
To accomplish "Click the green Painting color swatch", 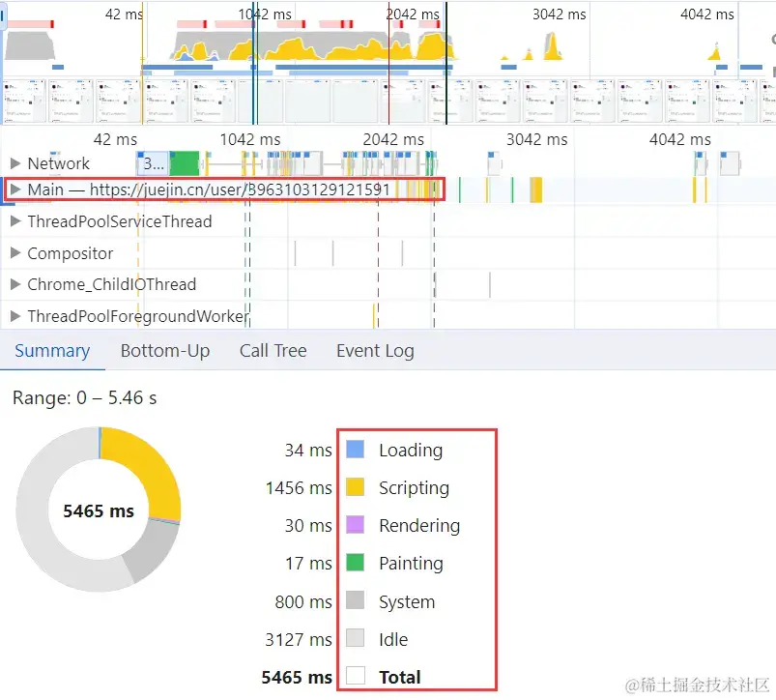I will 355,563.
